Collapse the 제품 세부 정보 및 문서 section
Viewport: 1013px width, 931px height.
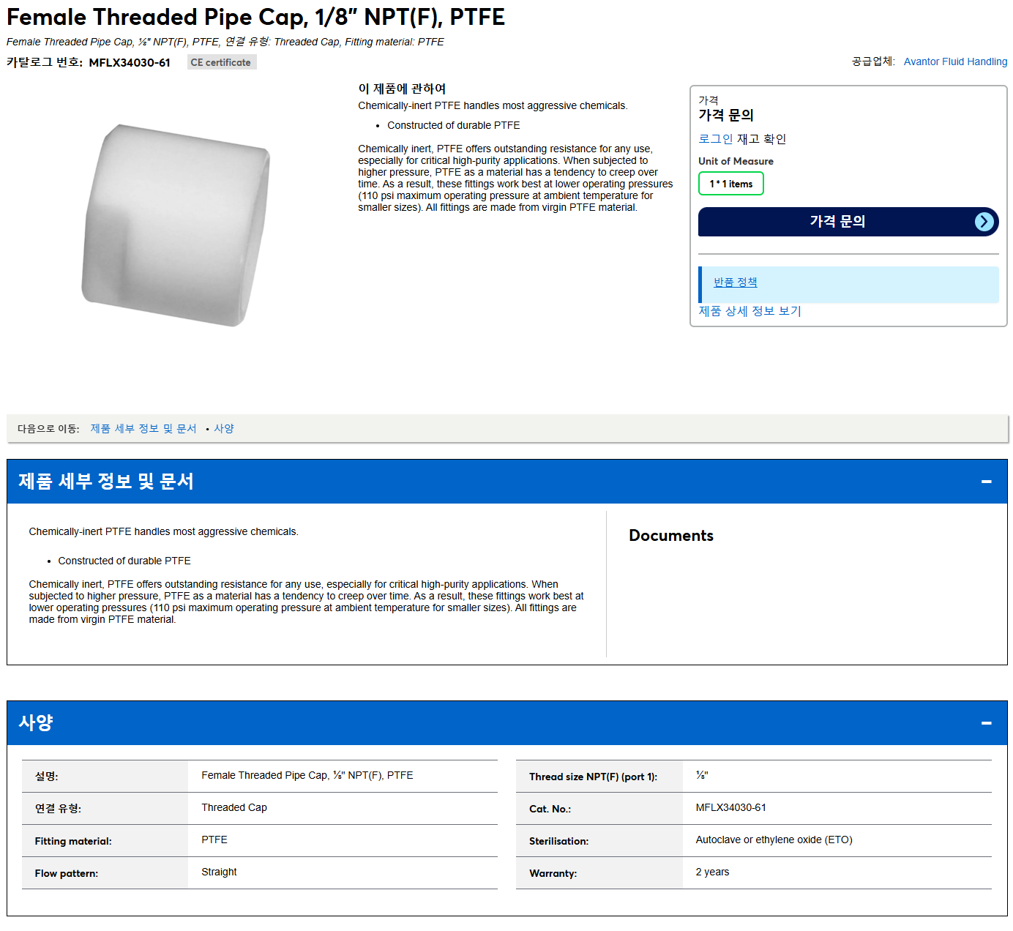click(x=986, y=482)
